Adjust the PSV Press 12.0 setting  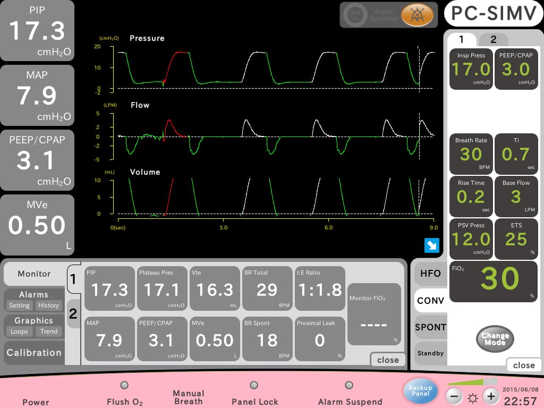(471, 239)
